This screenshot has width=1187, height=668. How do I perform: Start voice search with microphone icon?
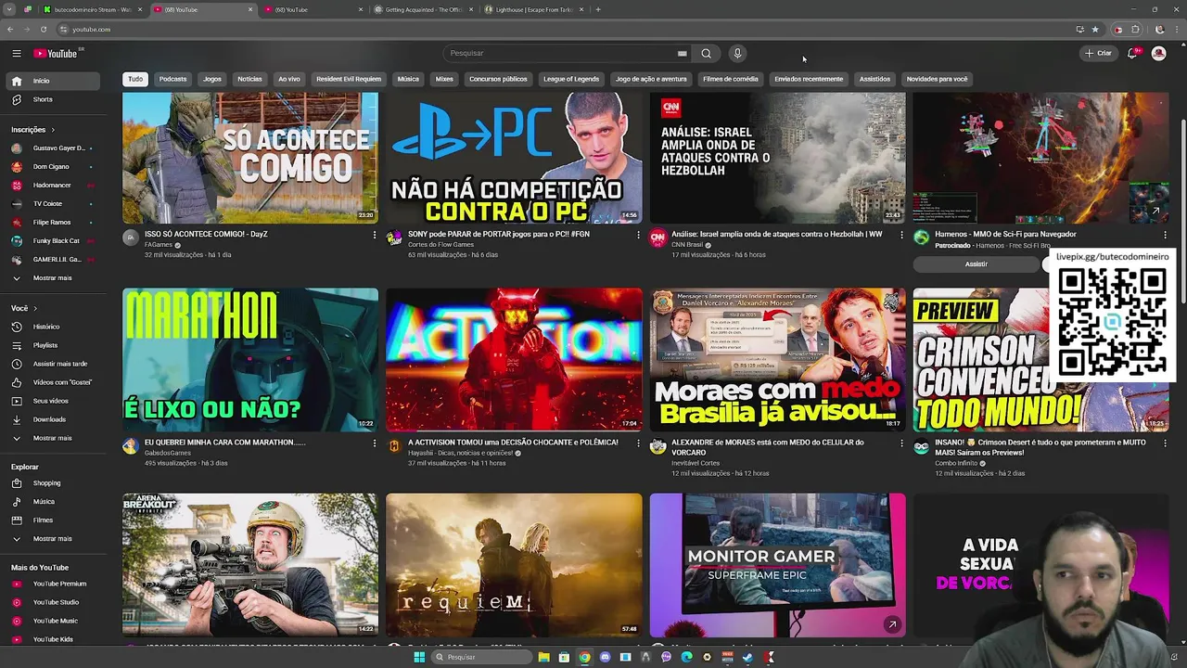[x=737, y=54]
